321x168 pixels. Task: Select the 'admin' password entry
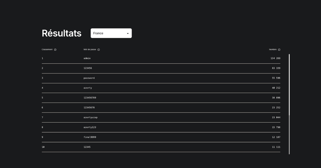pyautogui.click(x=87, y=58)
